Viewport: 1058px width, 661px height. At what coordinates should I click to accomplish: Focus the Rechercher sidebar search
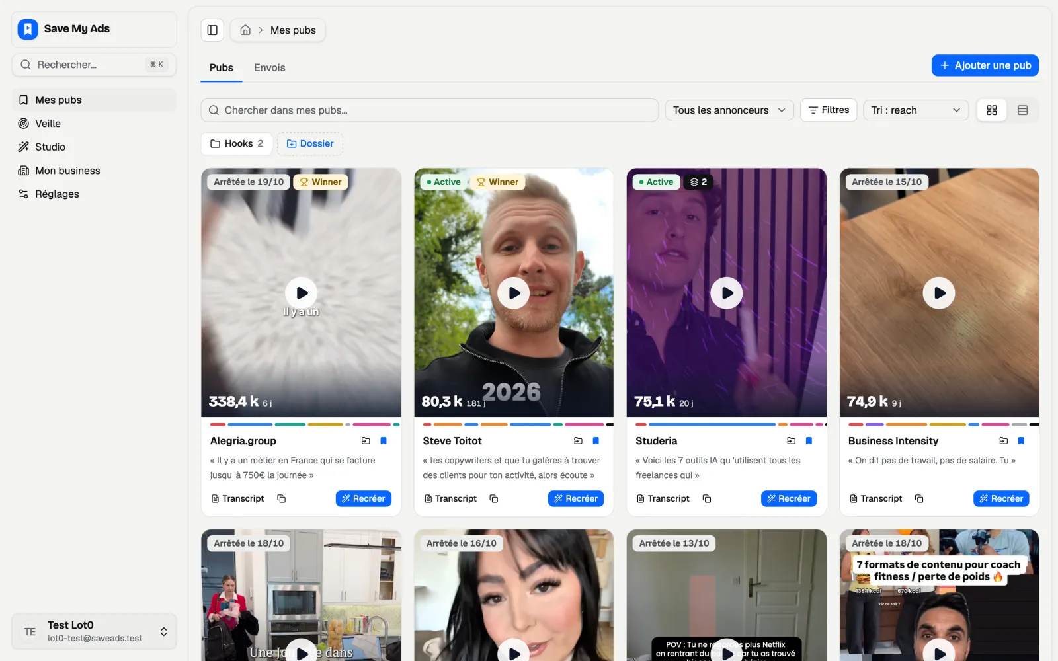pos(94,65)
